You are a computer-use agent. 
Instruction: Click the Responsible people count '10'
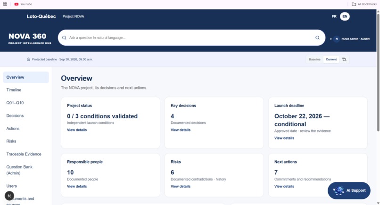70,172
